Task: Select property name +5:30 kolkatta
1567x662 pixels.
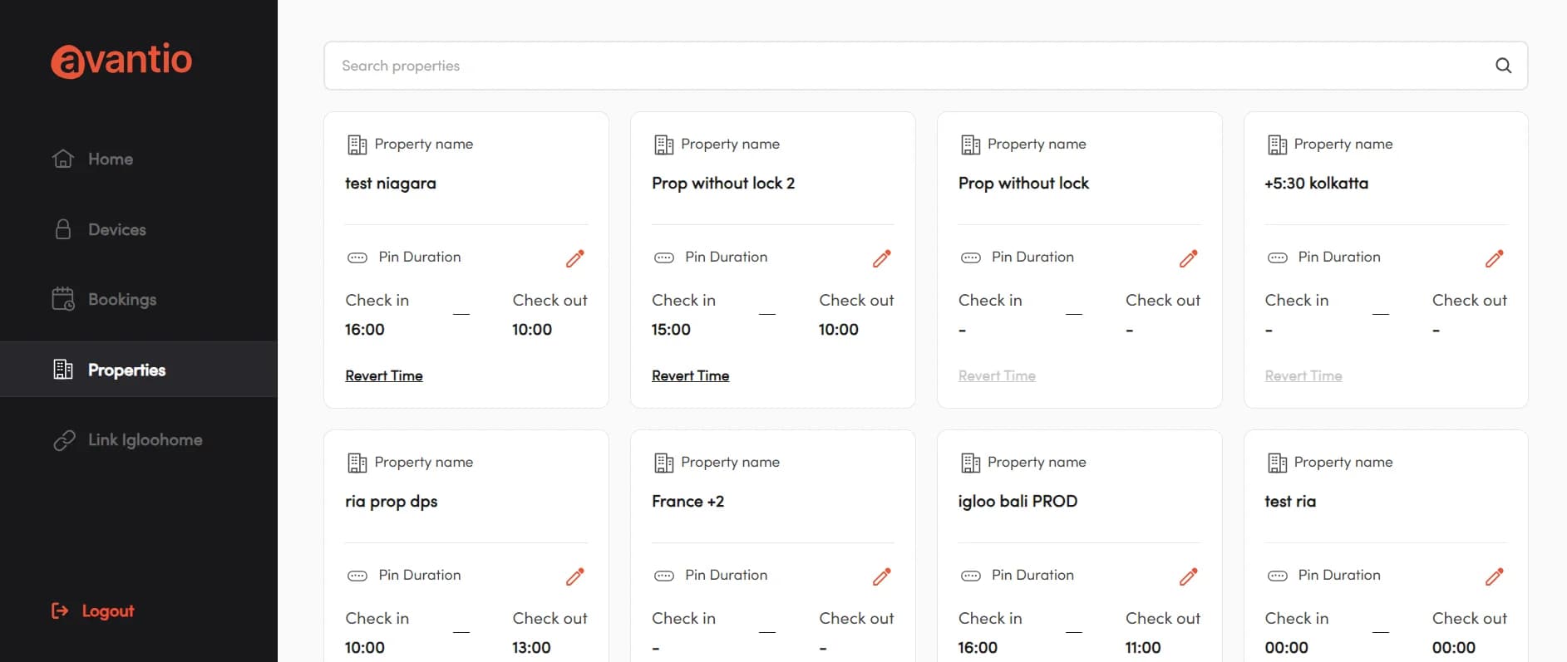Action: (x=1316, y=184)
